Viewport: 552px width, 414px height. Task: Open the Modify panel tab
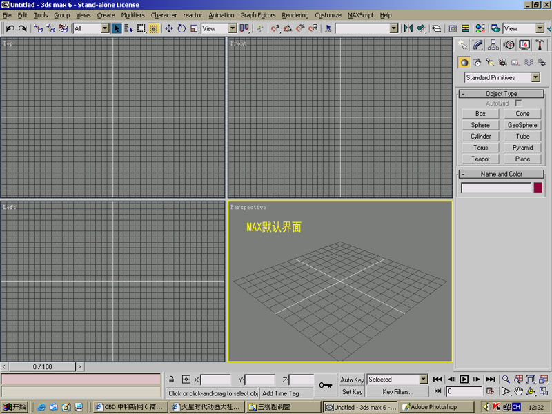coord(477,45)
